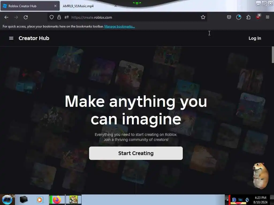
Task: Click the 'Join a thriving community of creators!' text
Action: pos(136,140)
